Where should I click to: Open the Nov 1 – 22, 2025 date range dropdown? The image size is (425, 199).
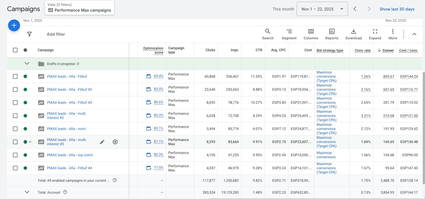tap(322, 9)
